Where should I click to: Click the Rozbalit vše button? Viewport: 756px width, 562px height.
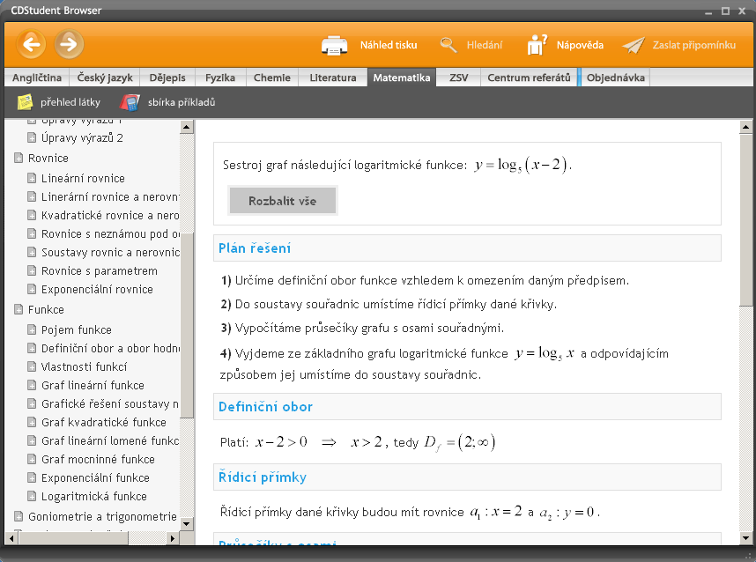point(282,201)
